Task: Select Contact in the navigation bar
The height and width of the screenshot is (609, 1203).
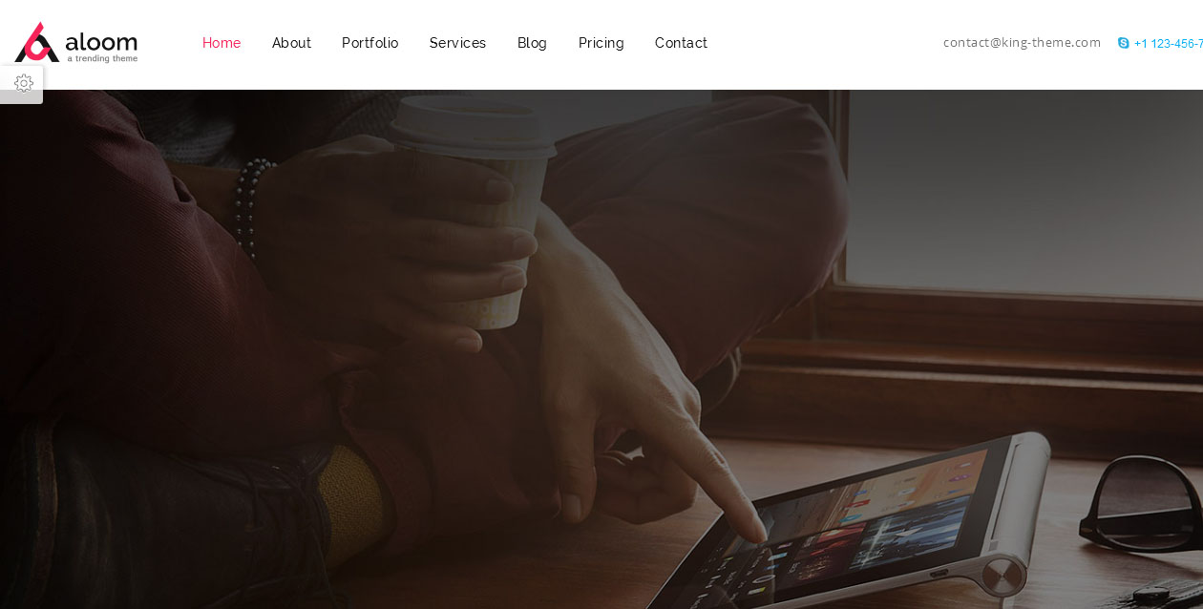Action: pos(681,43)
